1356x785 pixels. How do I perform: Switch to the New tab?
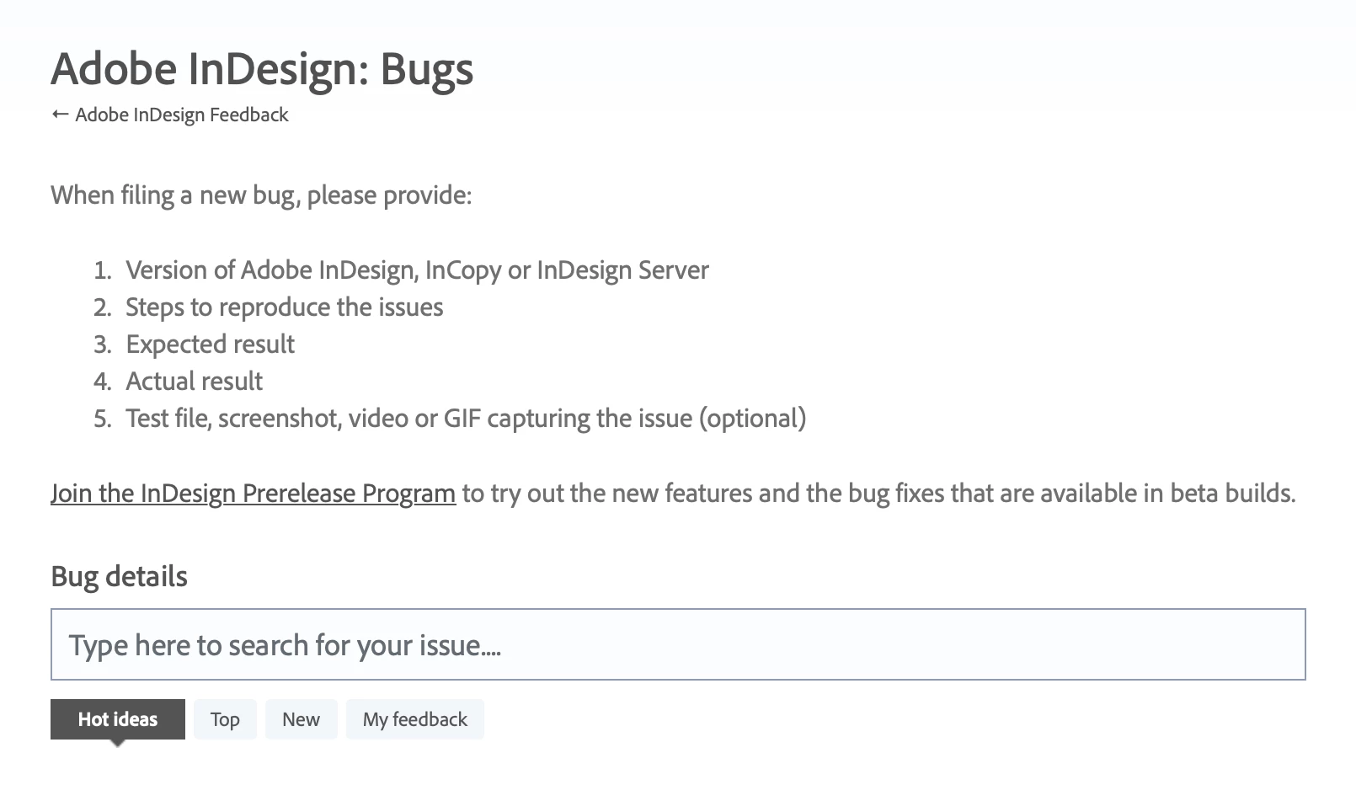301,719
